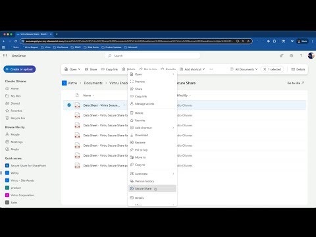Open the user profile avatar
The image size is (316, 237).
311,56
